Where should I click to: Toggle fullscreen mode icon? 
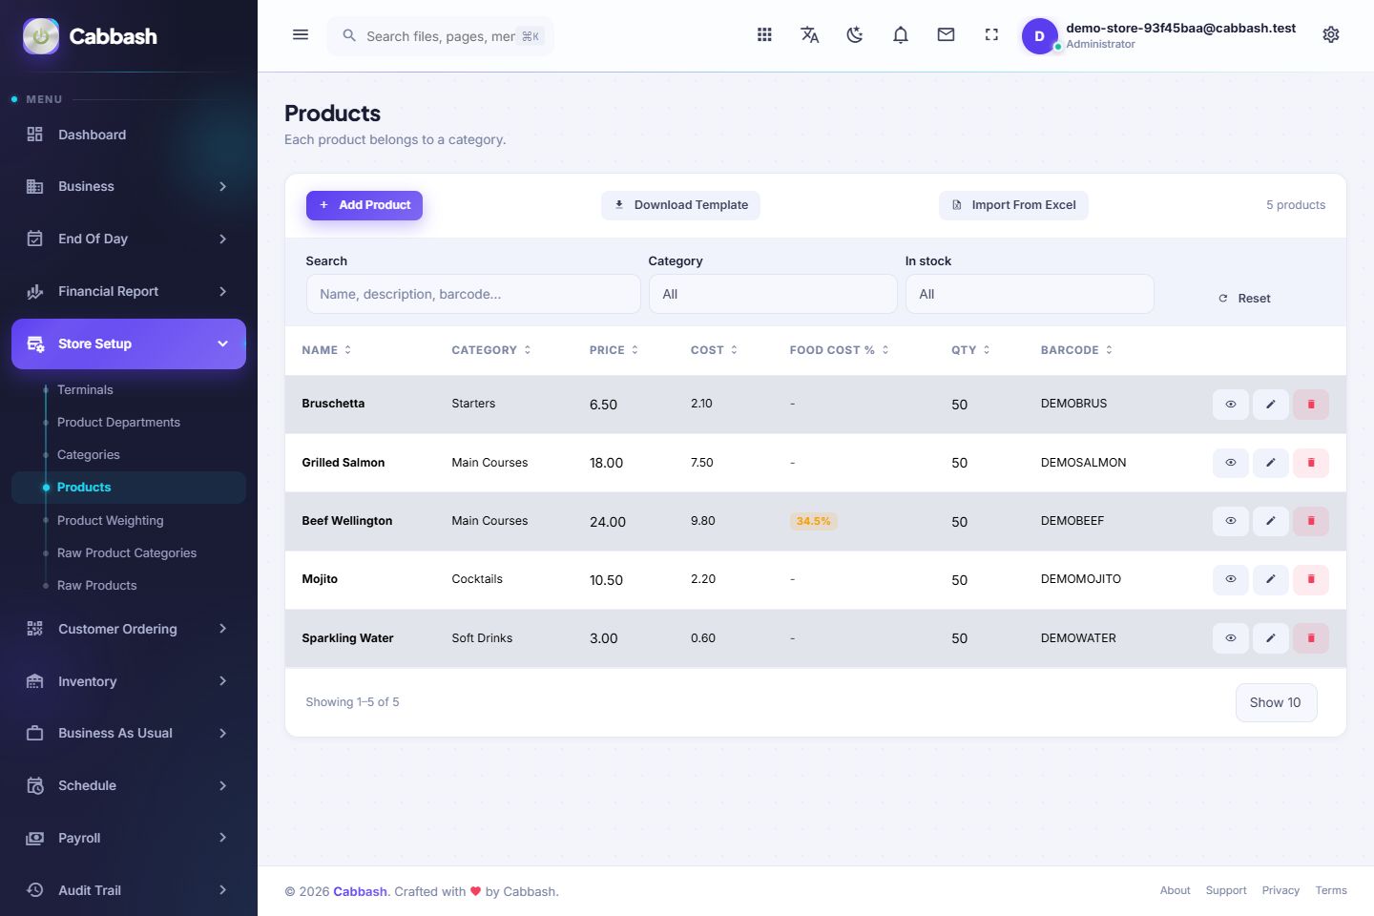coord(991,35)
